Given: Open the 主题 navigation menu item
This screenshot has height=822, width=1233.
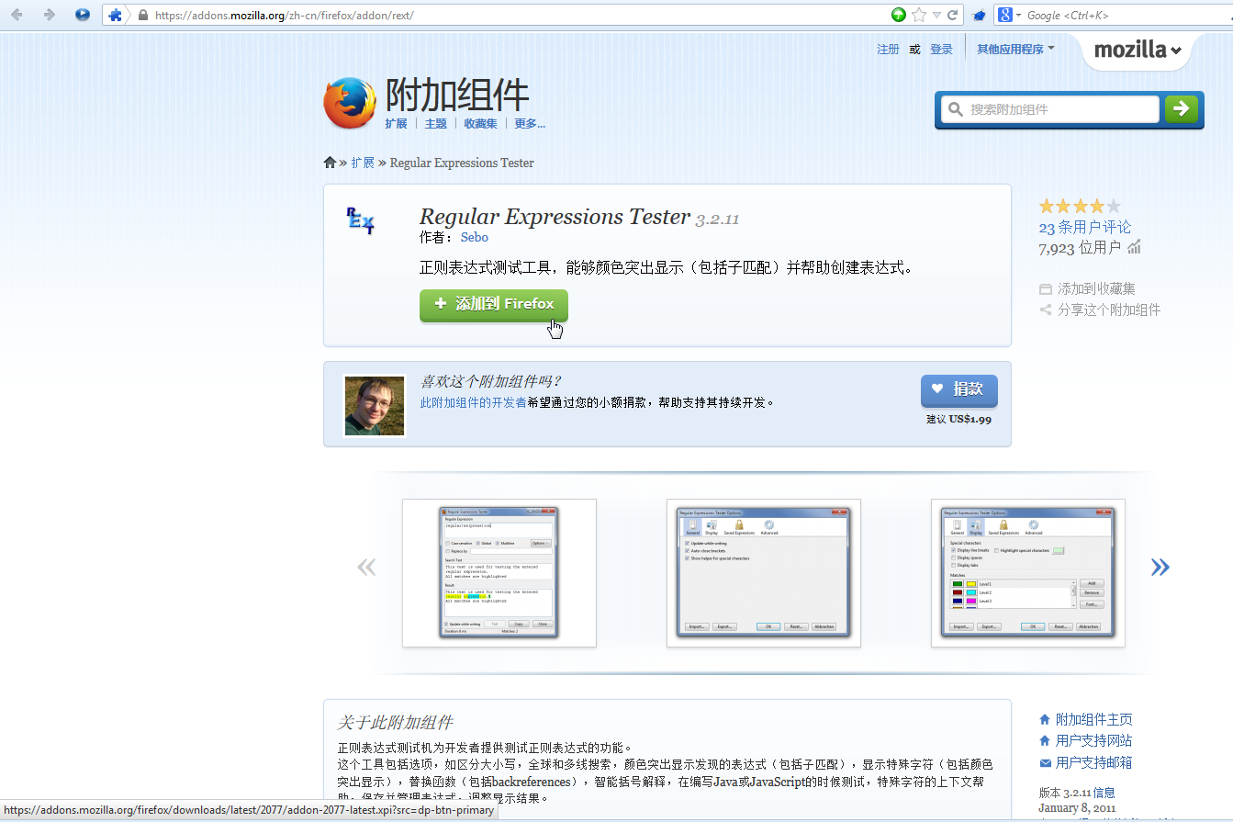Looking at the screenshot, I should click(x=435, y=124).
